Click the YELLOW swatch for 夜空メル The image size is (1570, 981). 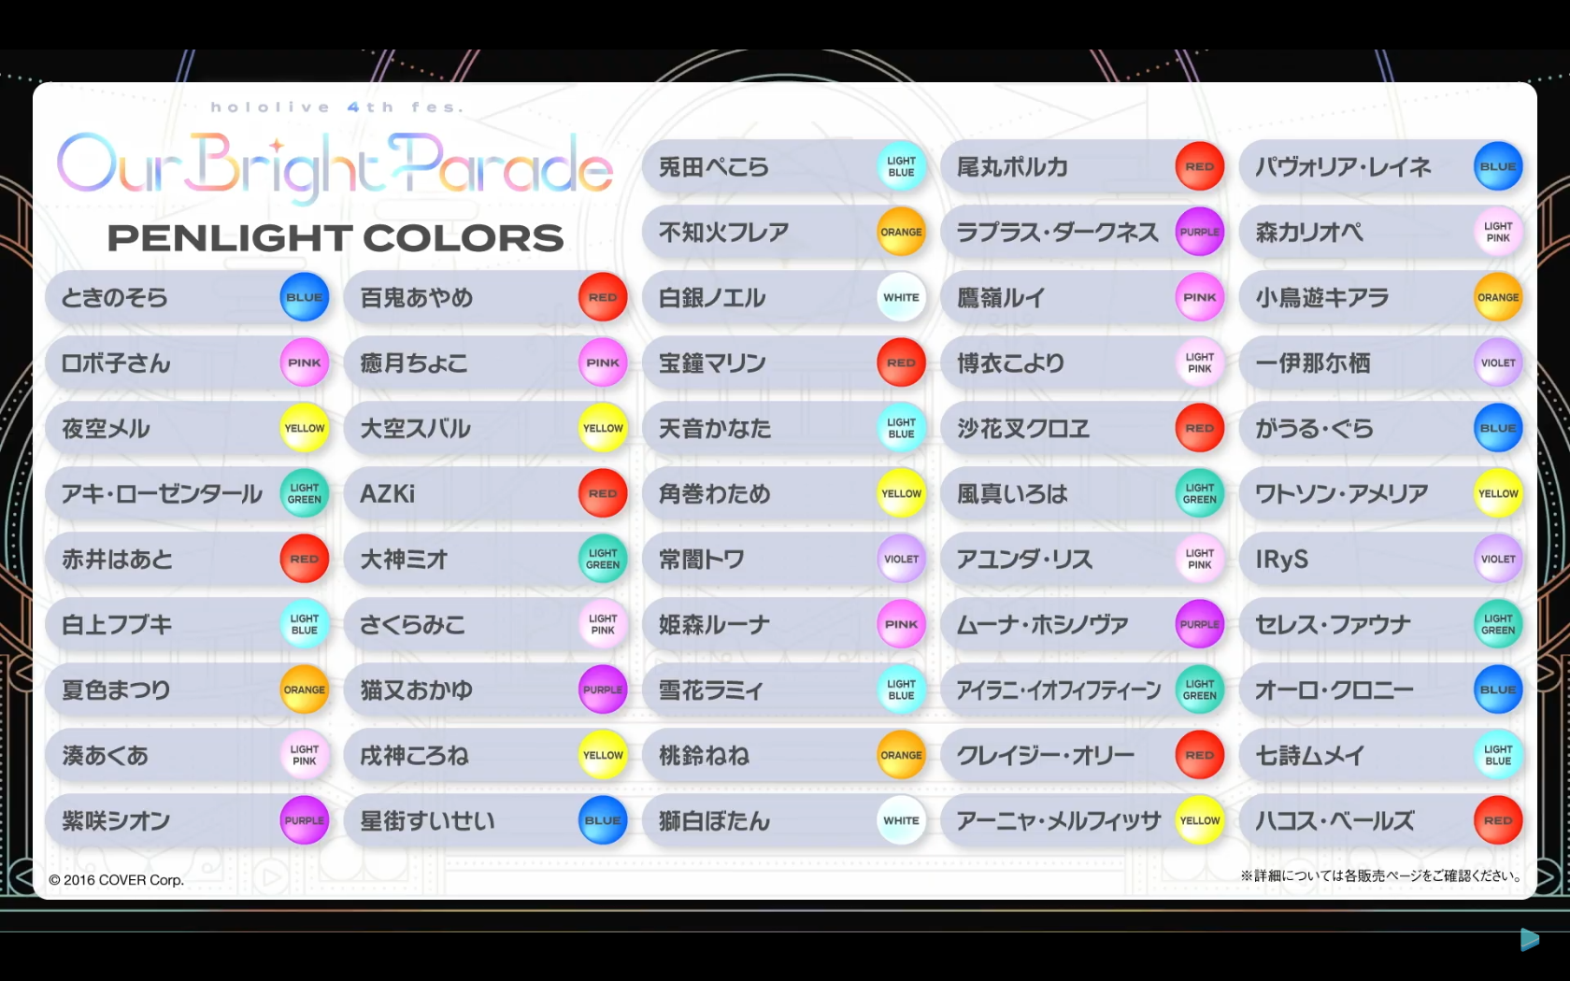pyautogui.click(x=305, y=428)
